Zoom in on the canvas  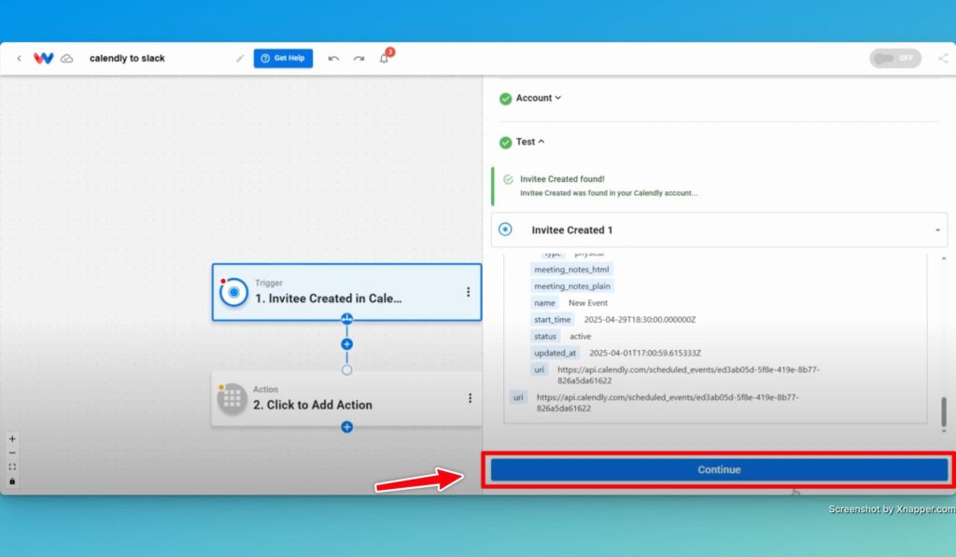pos(12,439)
